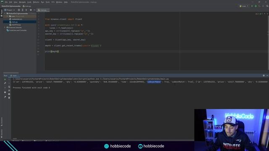This screenshot has height=151, width=269.
Task: Open the VCS menu
Action: tap(53, 2)
